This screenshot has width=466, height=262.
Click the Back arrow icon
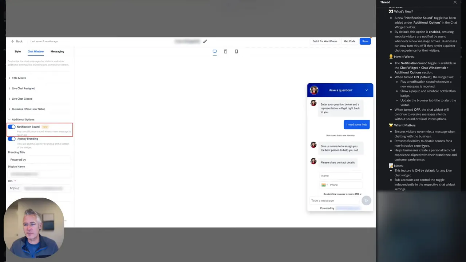click(13, 41)
